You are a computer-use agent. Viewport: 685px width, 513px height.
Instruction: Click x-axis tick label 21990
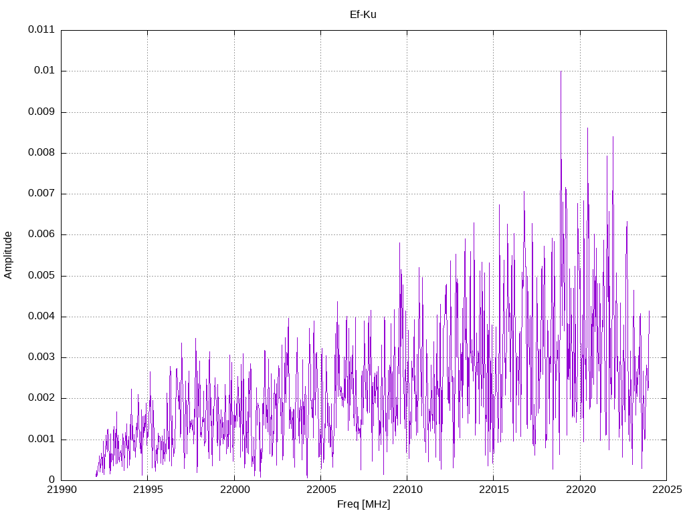62,490
